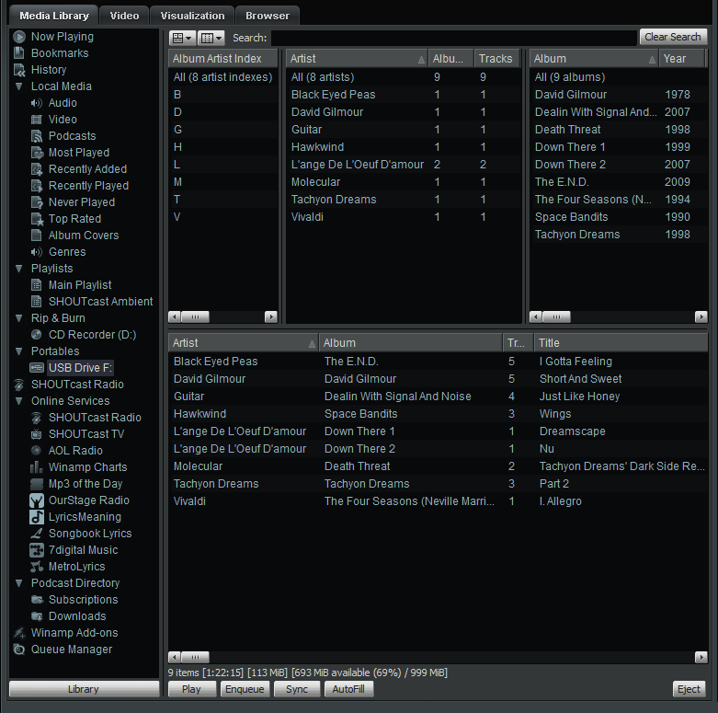Screen dimensions: 718x713
Task: Click the Library button at the bottom left
Action: [x=84, y=689]
